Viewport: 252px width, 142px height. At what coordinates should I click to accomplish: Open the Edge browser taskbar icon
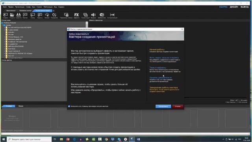coord(74,139)
